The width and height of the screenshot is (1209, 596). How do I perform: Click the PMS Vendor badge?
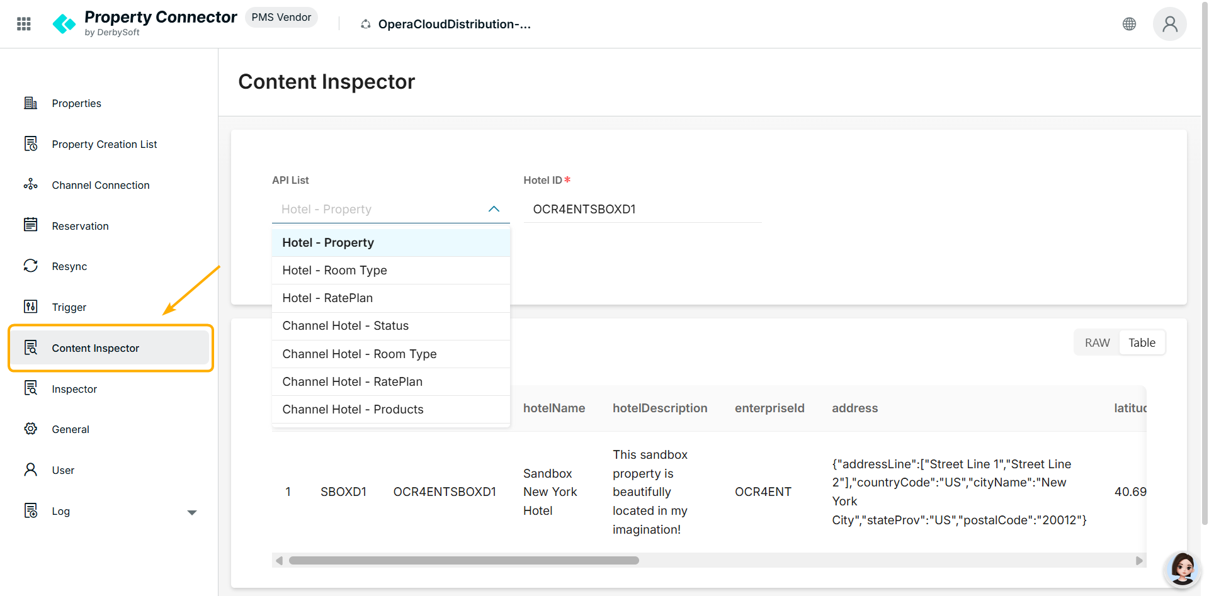click(281, 17)
